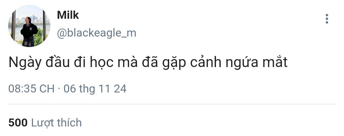Click the word đầu in the tweet
344x136 pixels.
coord(57,62)
